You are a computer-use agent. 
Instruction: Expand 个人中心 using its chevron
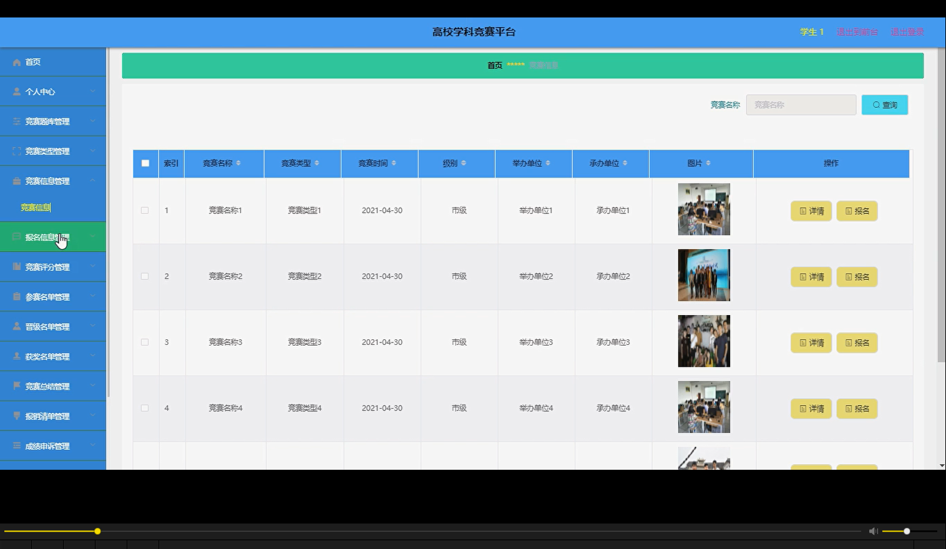coord(92,92)
